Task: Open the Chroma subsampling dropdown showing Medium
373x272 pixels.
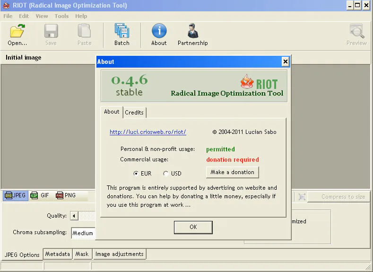Action: coord(83,233)
